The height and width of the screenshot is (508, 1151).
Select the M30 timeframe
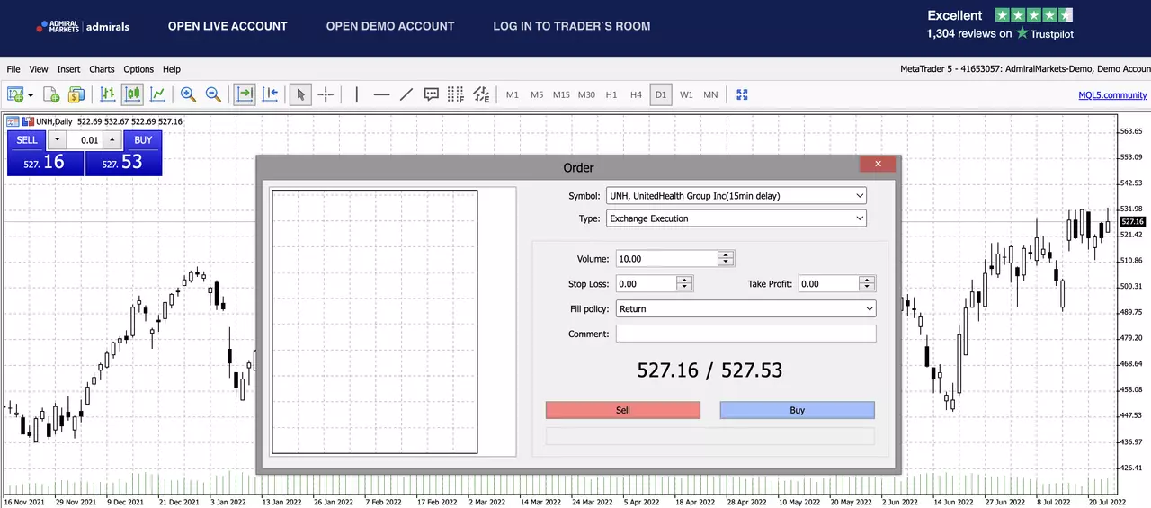point(586,94)
